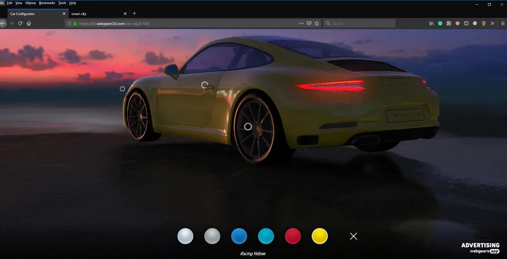
Task: Click the hotspot circle on the car door
Action: click(204, 85)
